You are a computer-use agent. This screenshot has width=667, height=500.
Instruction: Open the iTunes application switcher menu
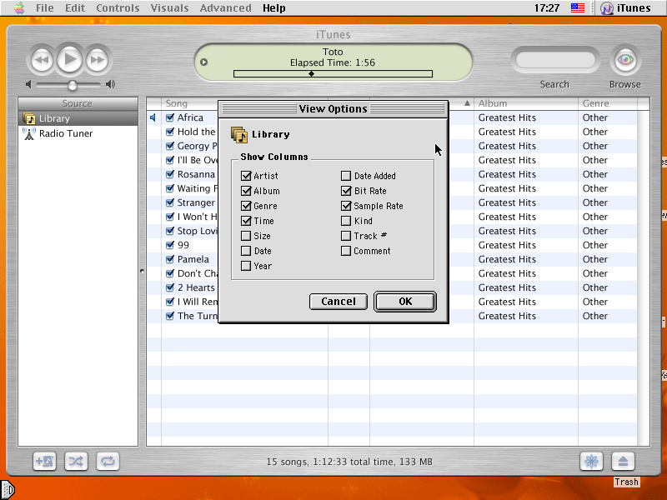(625, 7)
